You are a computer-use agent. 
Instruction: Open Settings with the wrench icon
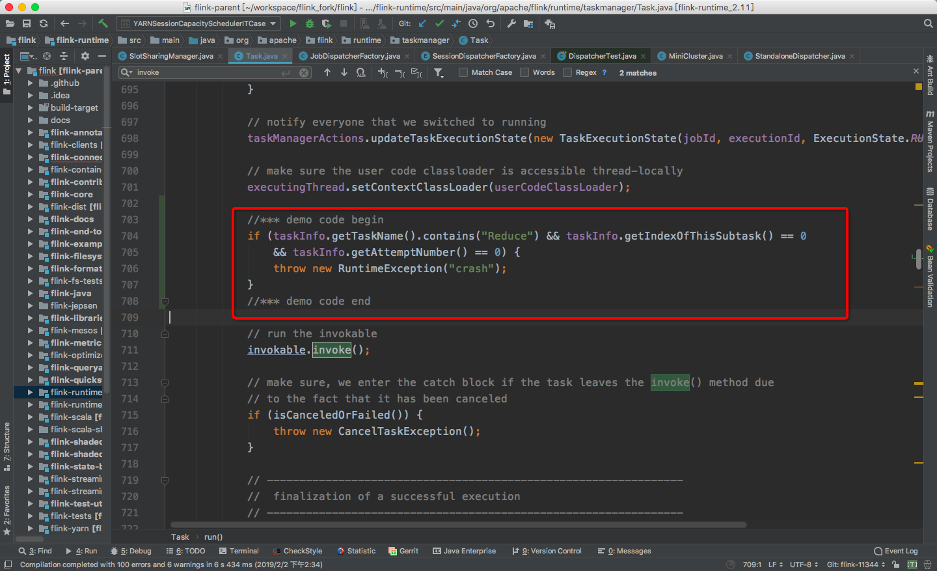(x=511, y=23)
